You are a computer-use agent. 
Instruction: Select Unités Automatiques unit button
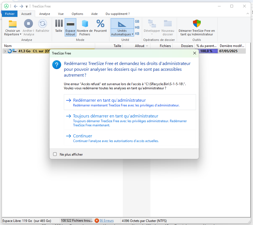click(x=122, y=27)
